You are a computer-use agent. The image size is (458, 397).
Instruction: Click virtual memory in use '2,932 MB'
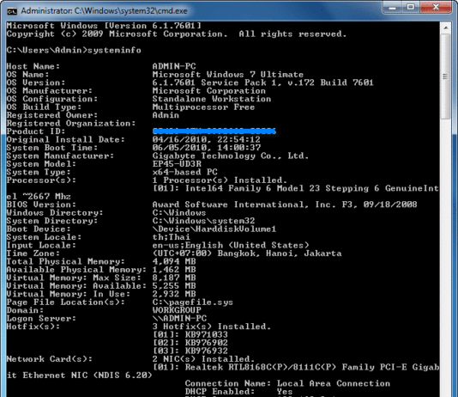click(x=174, y=294)
